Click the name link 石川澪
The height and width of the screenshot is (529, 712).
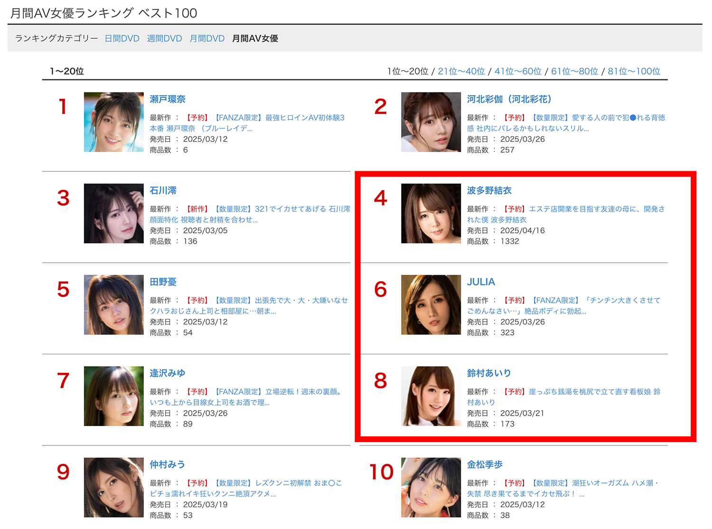pyautogui.click(x=163, y=191)
